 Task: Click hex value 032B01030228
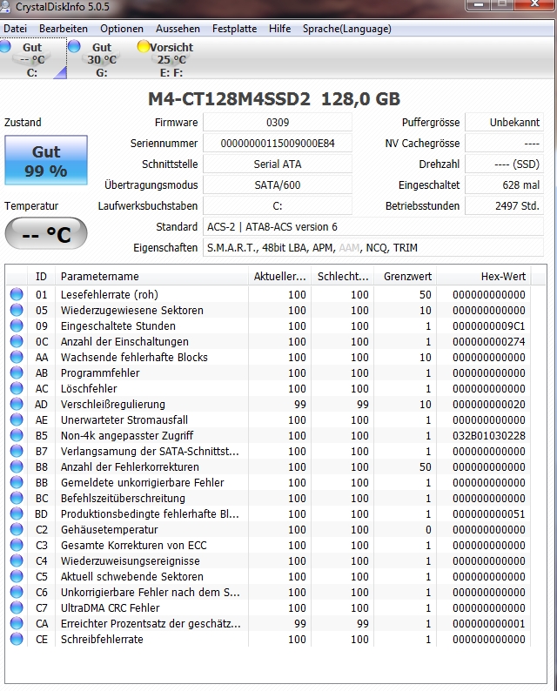tap(489, 435)
